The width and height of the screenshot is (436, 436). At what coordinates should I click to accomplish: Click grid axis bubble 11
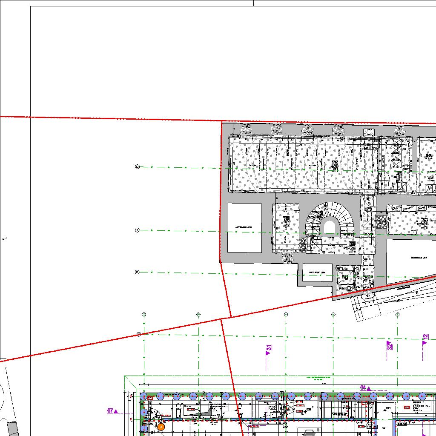pyautogui.click(x=137, y=272)
